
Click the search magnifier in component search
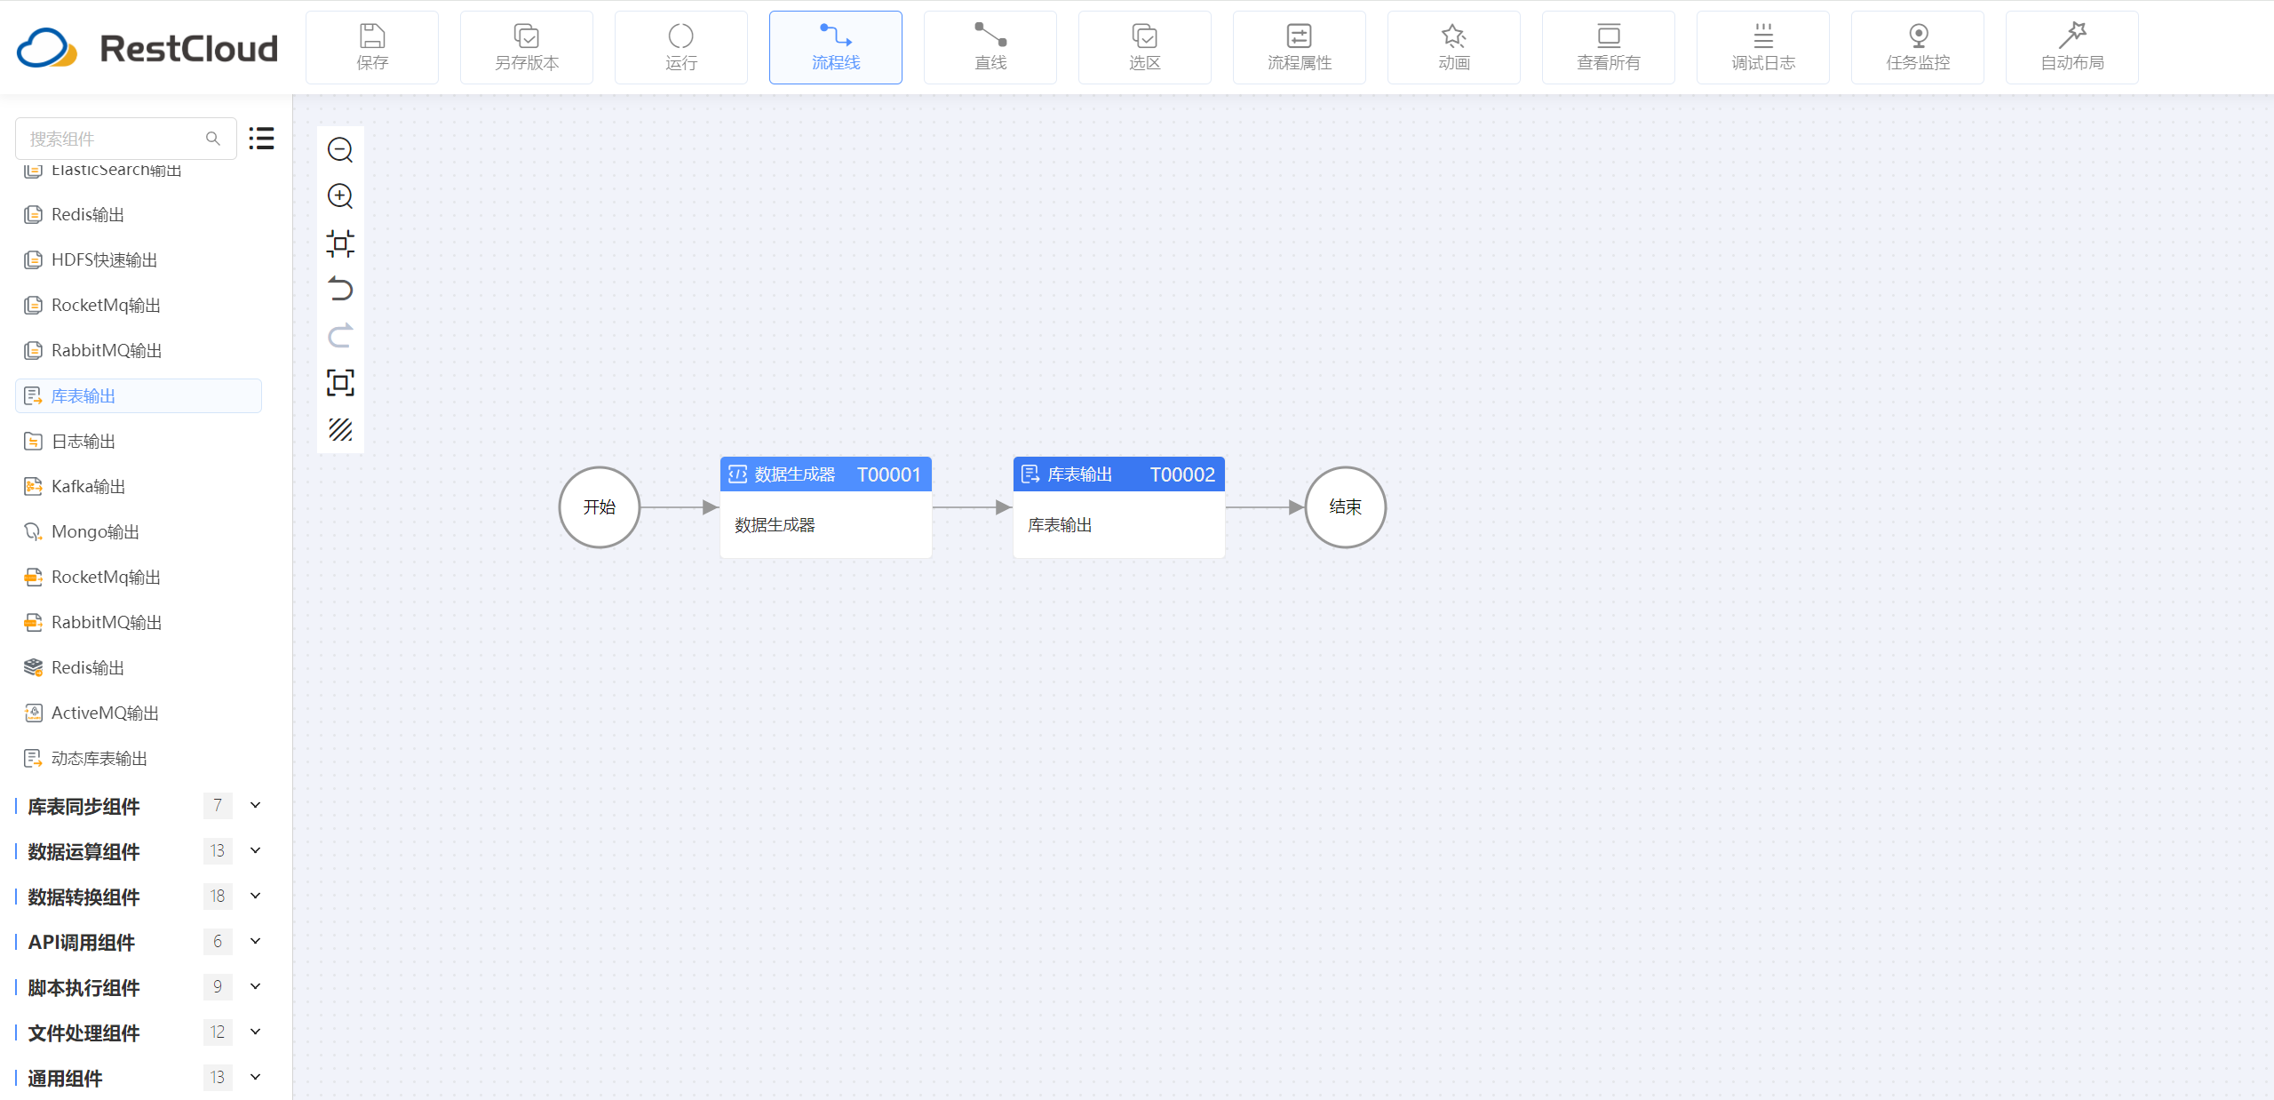coord(213,139)
